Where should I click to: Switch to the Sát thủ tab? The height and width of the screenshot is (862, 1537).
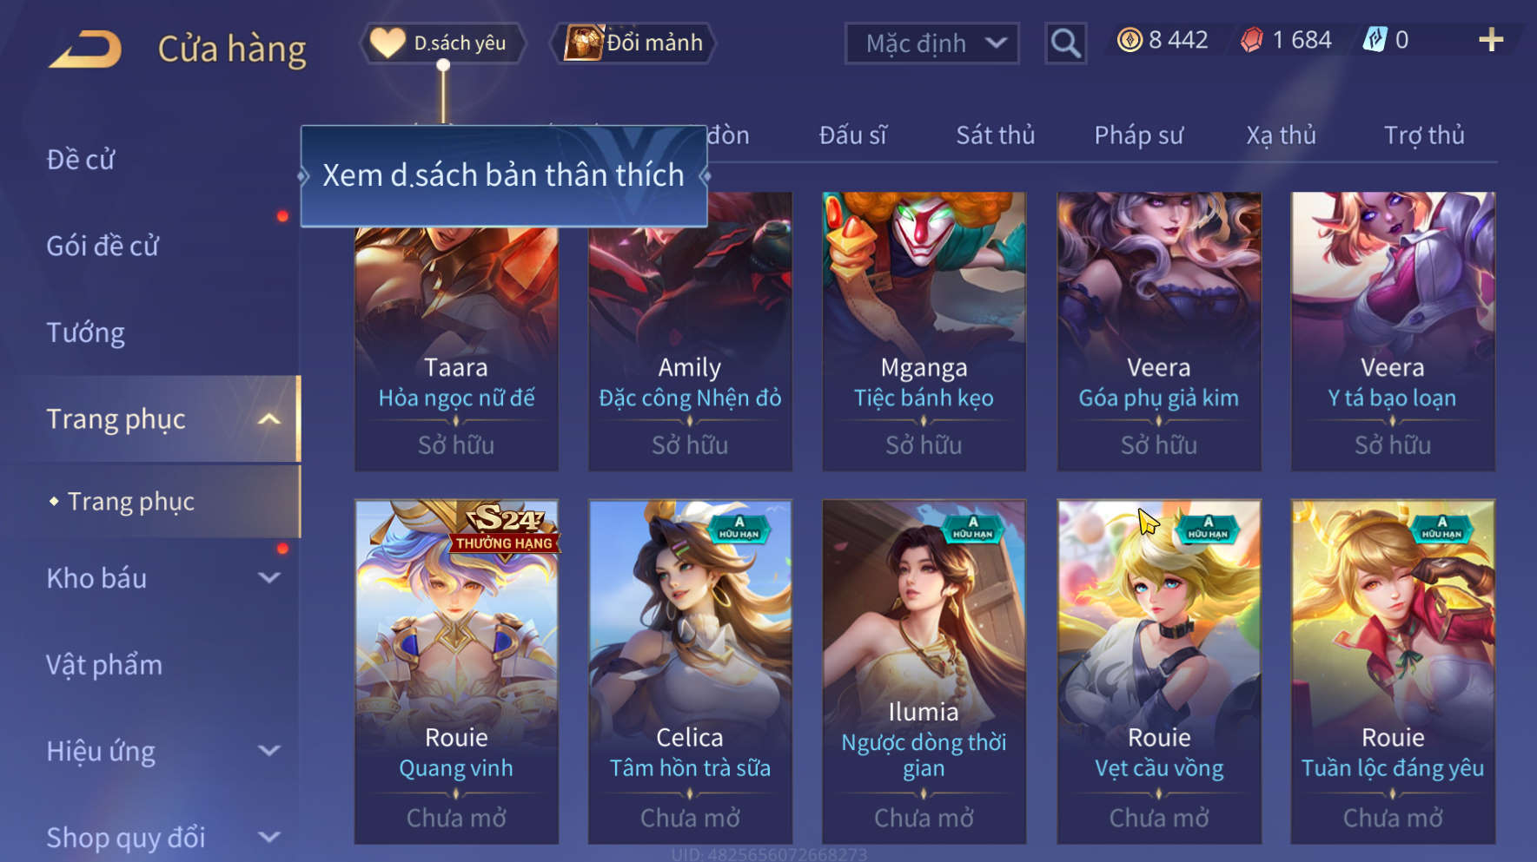tap(996, 135)
